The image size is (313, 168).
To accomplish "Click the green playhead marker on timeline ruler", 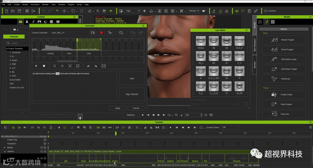I will click(116, 133).
